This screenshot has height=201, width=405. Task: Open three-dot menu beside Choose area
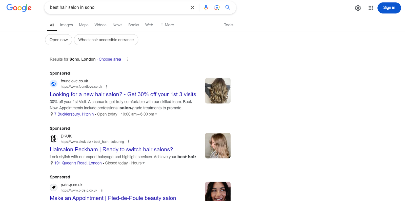pos(128,59)
